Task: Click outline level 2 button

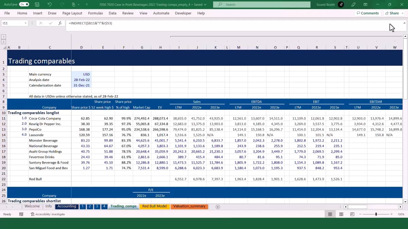Action: point(3,41)
